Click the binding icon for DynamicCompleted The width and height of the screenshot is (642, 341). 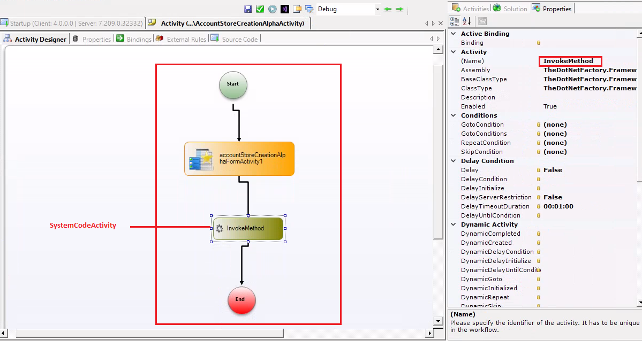point(539,234)
